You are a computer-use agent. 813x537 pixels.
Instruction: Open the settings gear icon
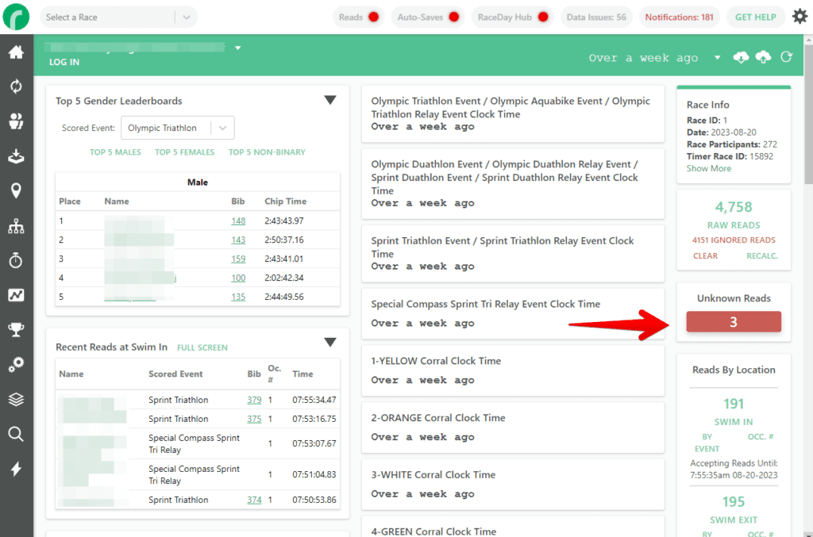pos(800,17)
